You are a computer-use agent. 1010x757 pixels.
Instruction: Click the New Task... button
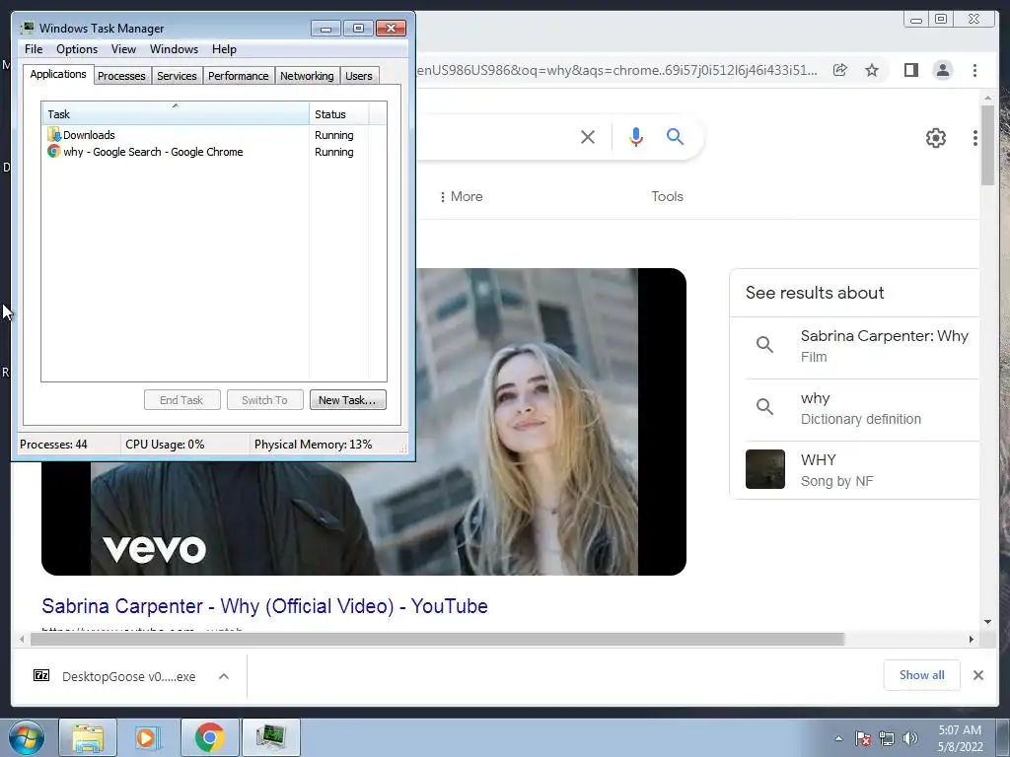point(347,400)
